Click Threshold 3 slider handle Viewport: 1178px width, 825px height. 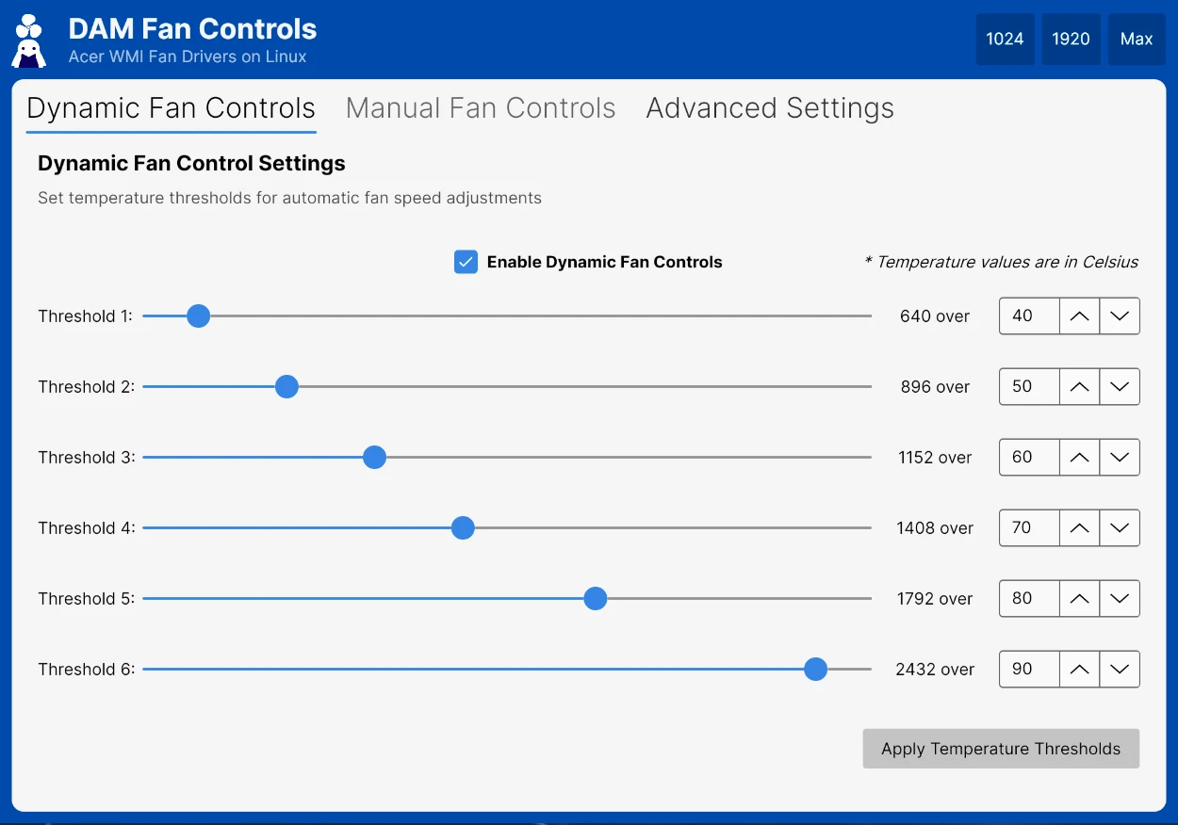[x=374, y=458]
